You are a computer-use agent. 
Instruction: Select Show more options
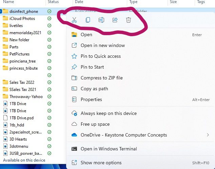click(140, 163)
